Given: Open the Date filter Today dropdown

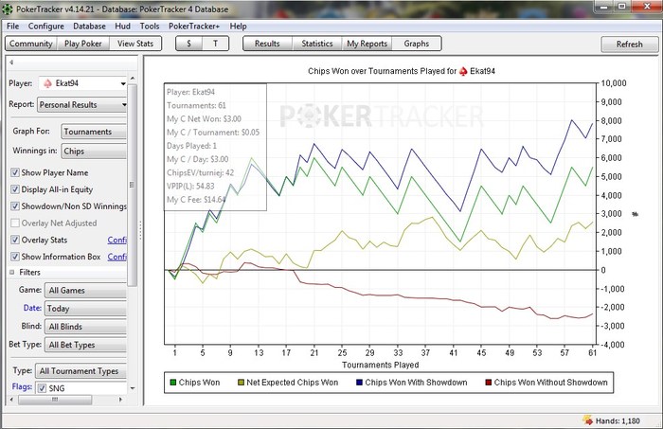Looking at the screenshot, I should pos(85,309).
